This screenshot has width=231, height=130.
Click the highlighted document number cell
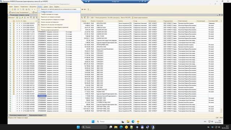pyautogui.click(x=42, y=96)
